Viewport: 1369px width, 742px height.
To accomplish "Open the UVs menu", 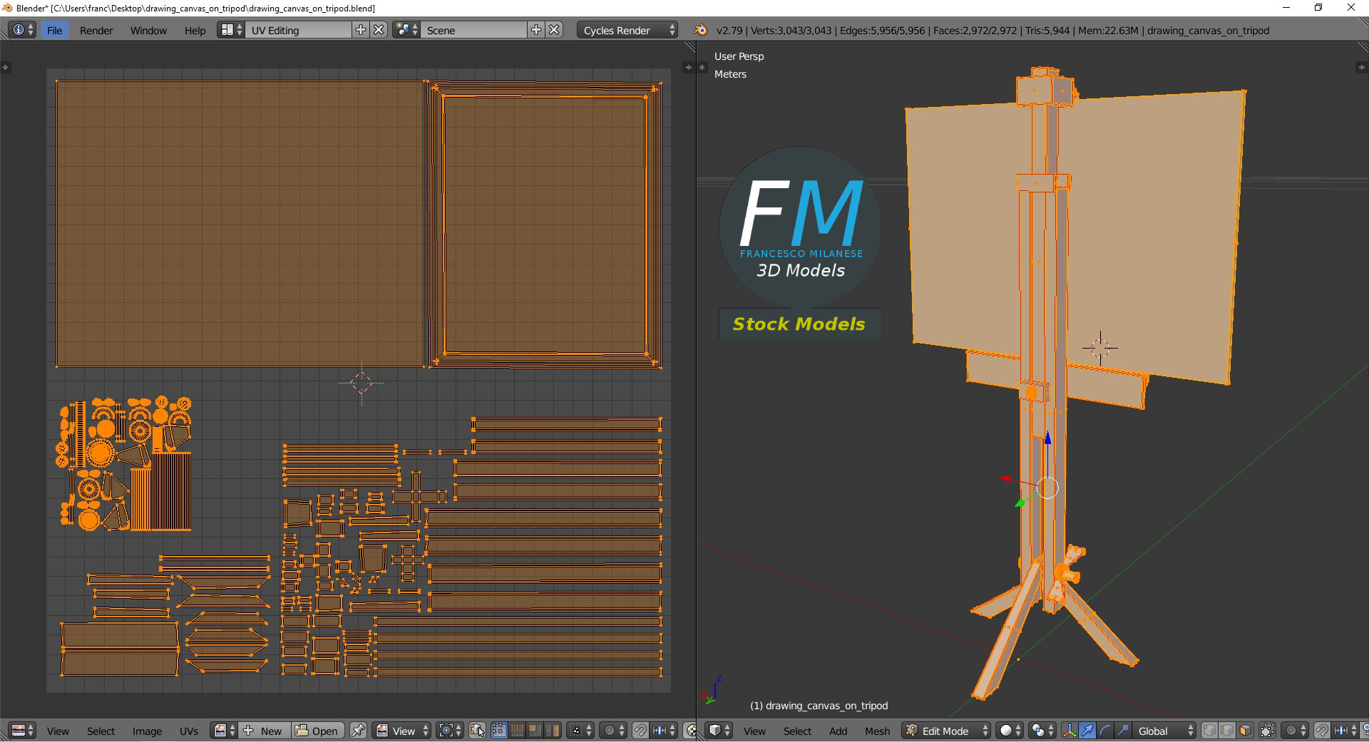I will click(189, 731).
